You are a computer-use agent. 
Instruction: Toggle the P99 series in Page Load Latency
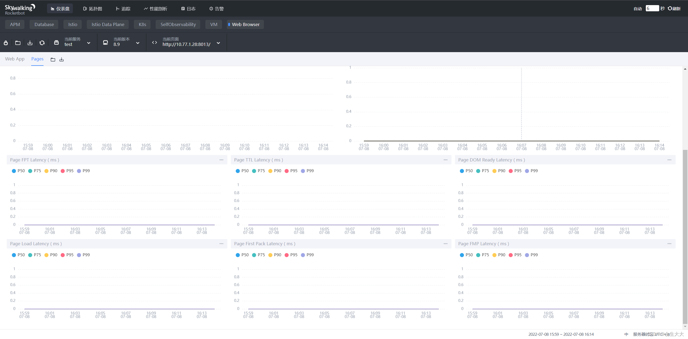click(x=83, y=255)
